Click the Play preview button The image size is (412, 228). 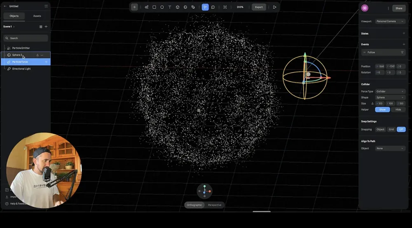pos(274,7)
